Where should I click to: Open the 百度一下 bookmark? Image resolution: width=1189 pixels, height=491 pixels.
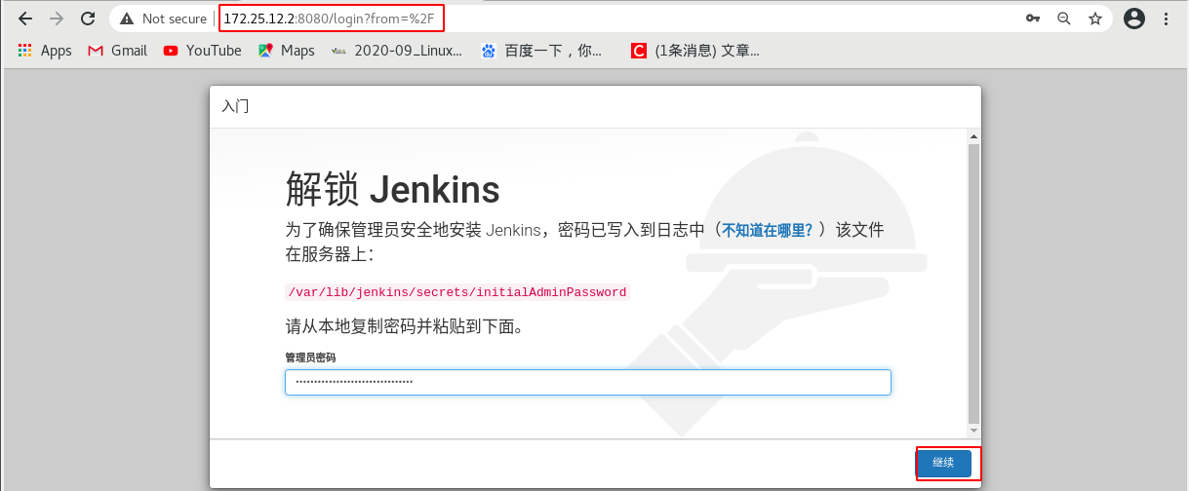point(542,51)
